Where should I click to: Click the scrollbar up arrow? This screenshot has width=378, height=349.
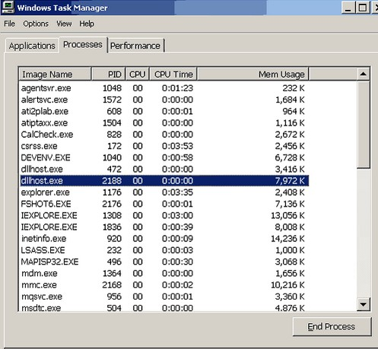(x=364, y=74)
